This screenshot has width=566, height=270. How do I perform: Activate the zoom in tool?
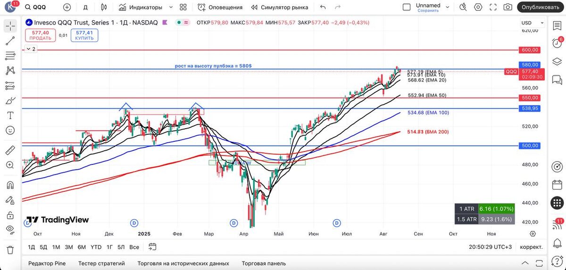(10, 165)
